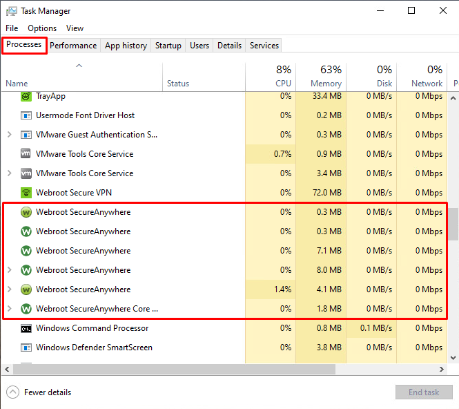This screenshot has height=409, width=459.
Task: Switch to the Performance tab
Action: coord(73,46)
